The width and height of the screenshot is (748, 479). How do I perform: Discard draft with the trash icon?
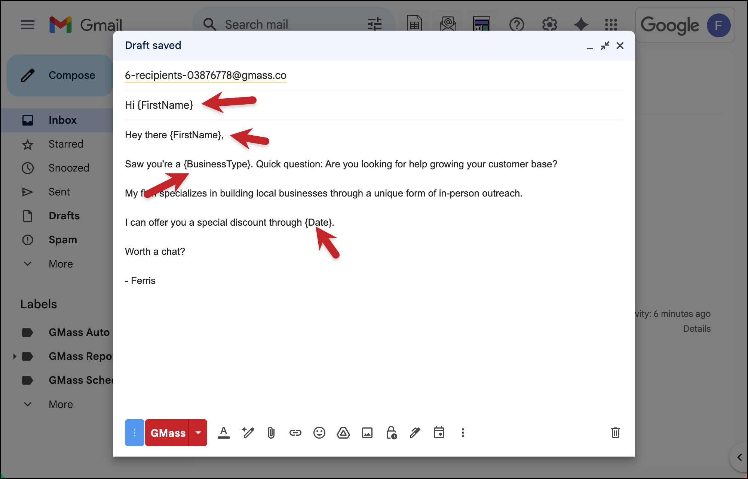click(x=615, y=433)
